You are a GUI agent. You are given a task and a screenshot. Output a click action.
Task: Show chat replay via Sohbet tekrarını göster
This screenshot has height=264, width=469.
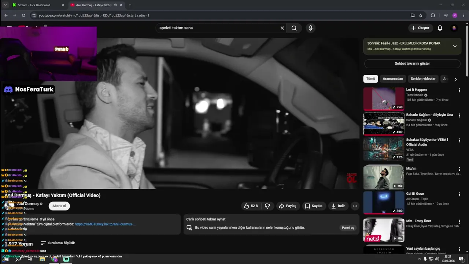point(412,63)
